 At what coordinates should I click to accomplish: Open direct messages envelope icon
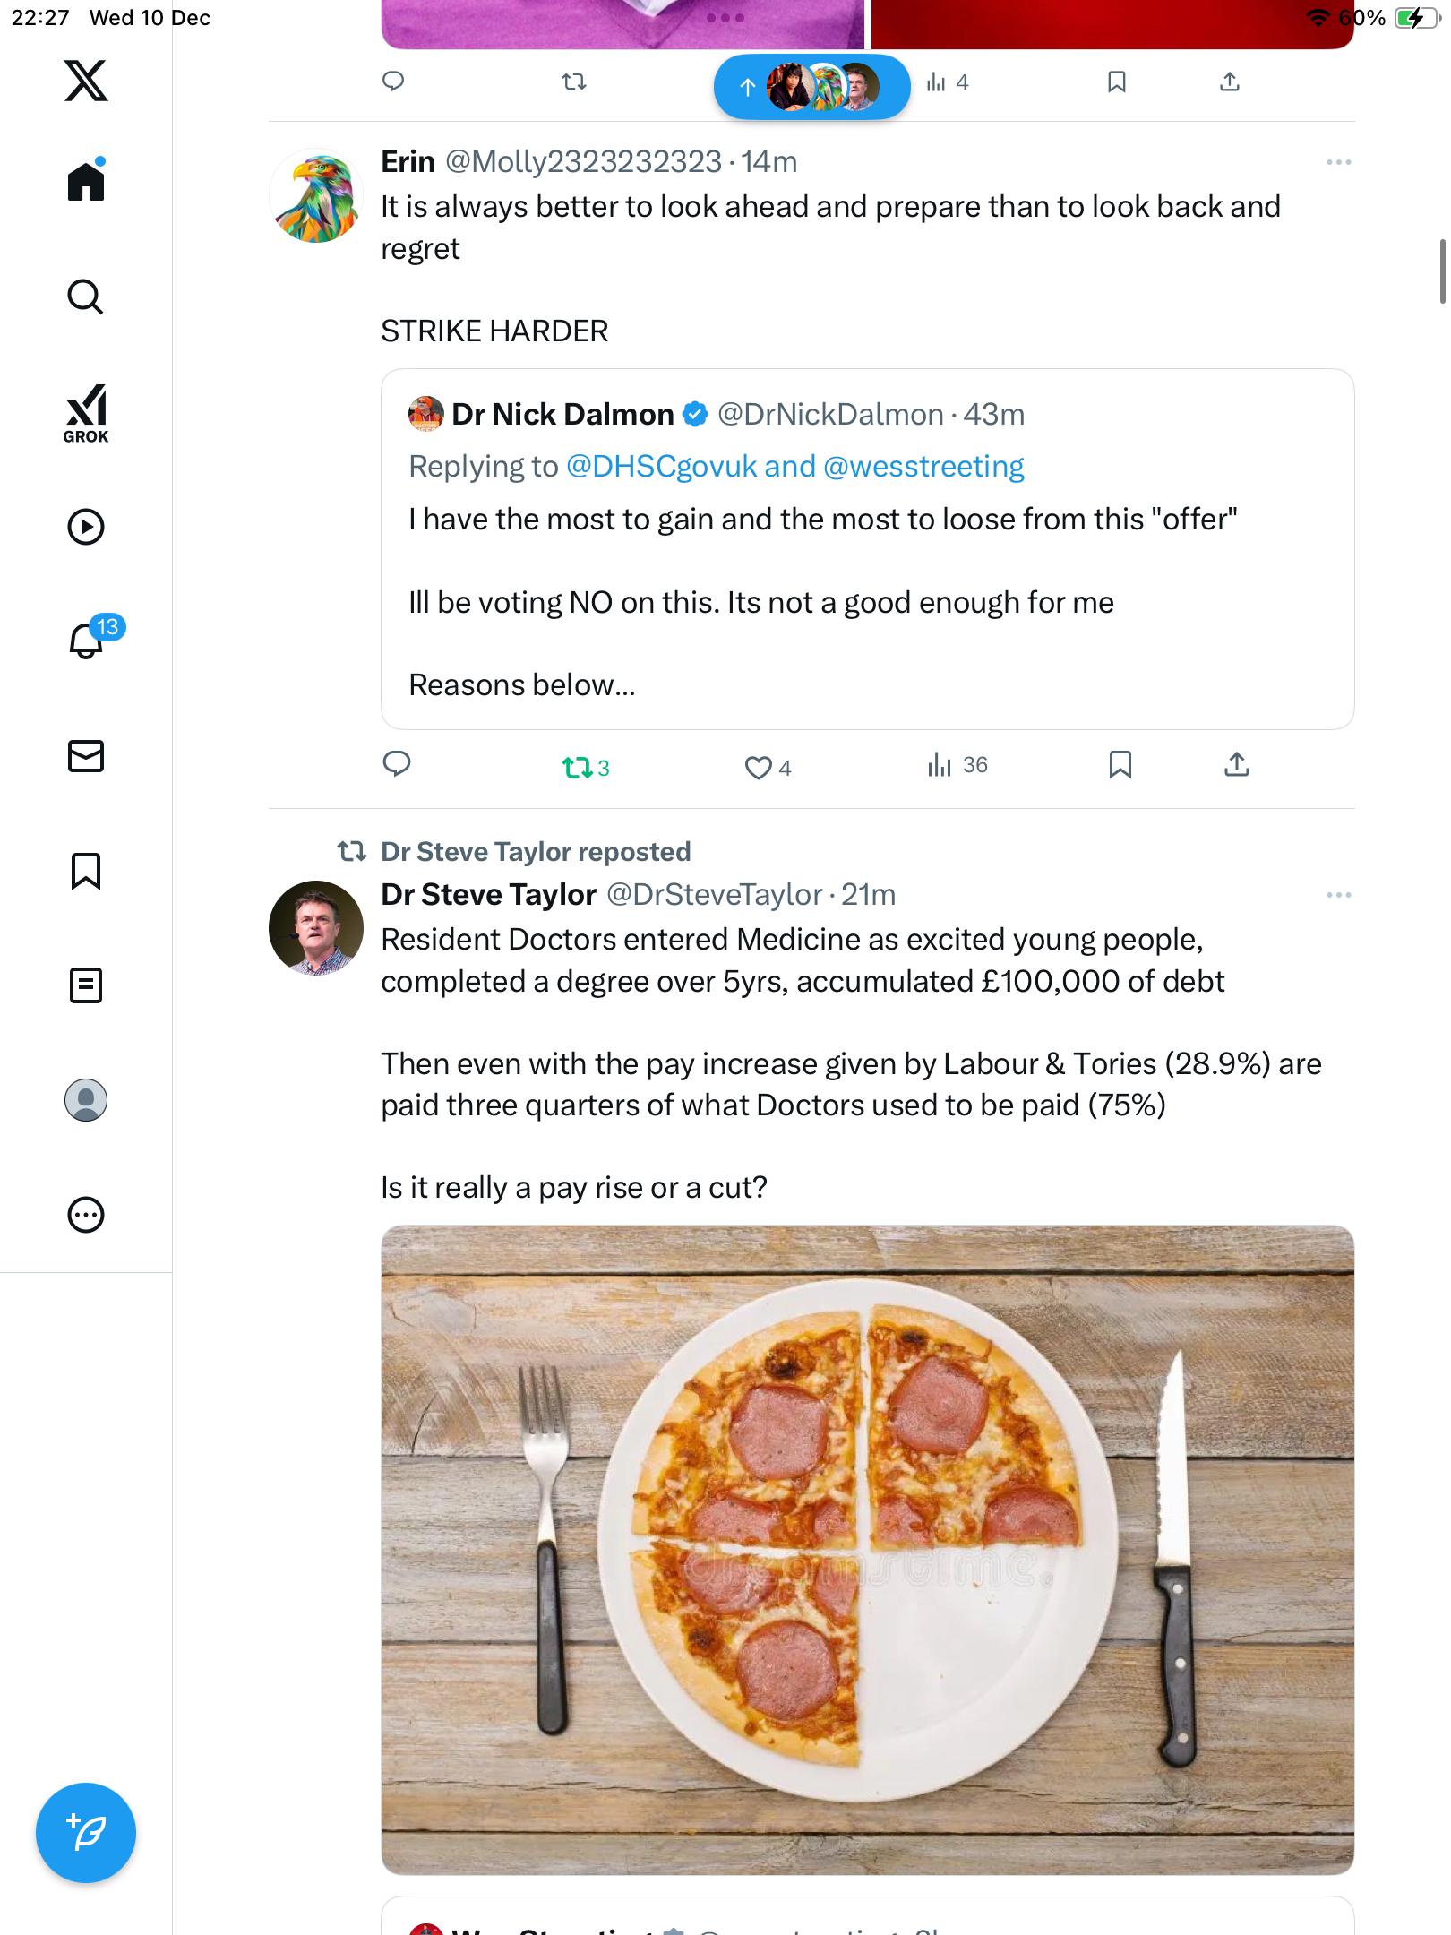(86, 756)
